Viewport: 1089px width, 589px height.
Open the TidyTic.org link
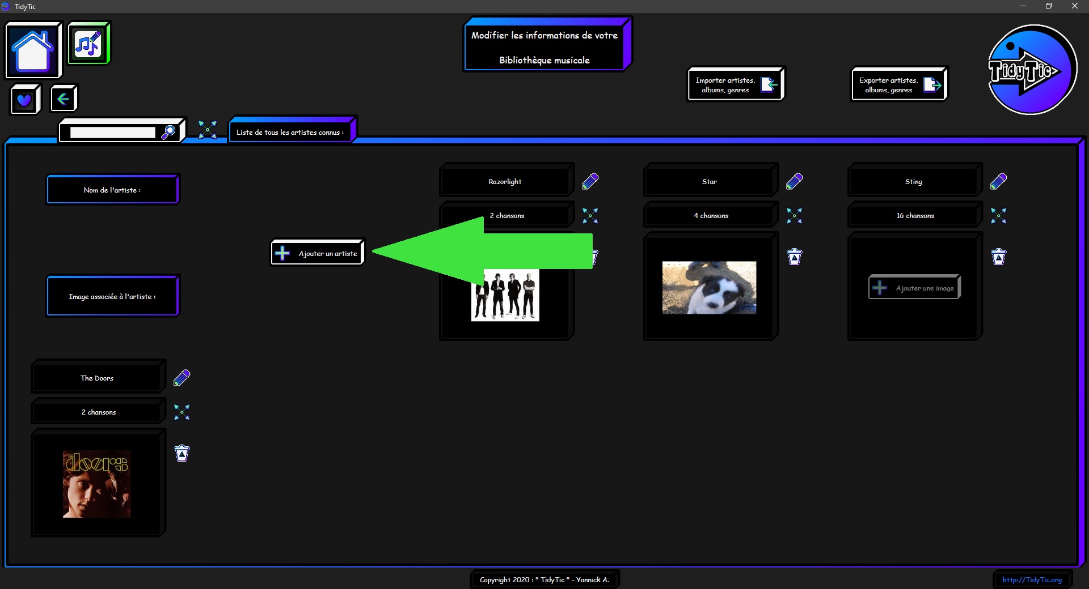pos(1031,579)
